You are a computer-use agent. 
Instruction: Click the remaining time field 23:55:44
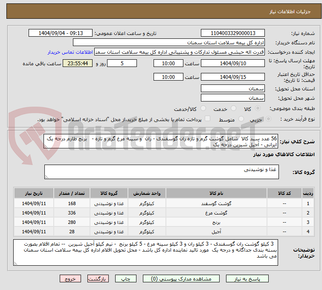point(78,63)
